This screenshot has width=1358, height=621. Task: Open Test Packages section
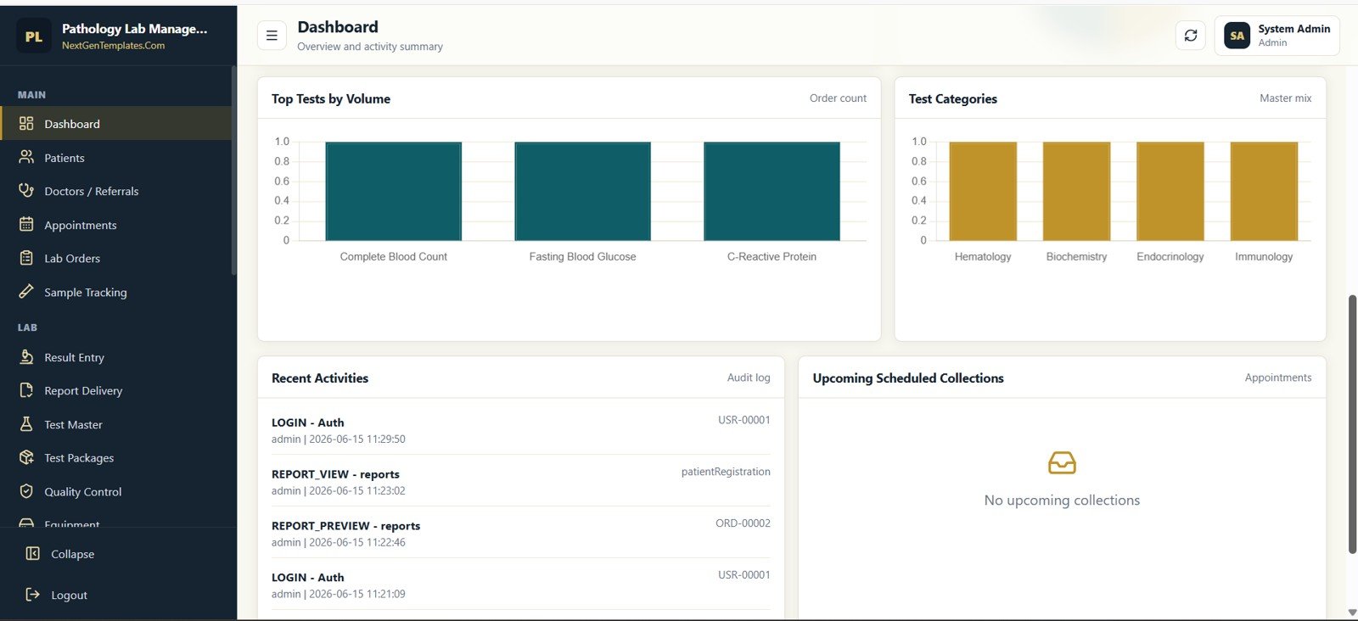(116, 458)
